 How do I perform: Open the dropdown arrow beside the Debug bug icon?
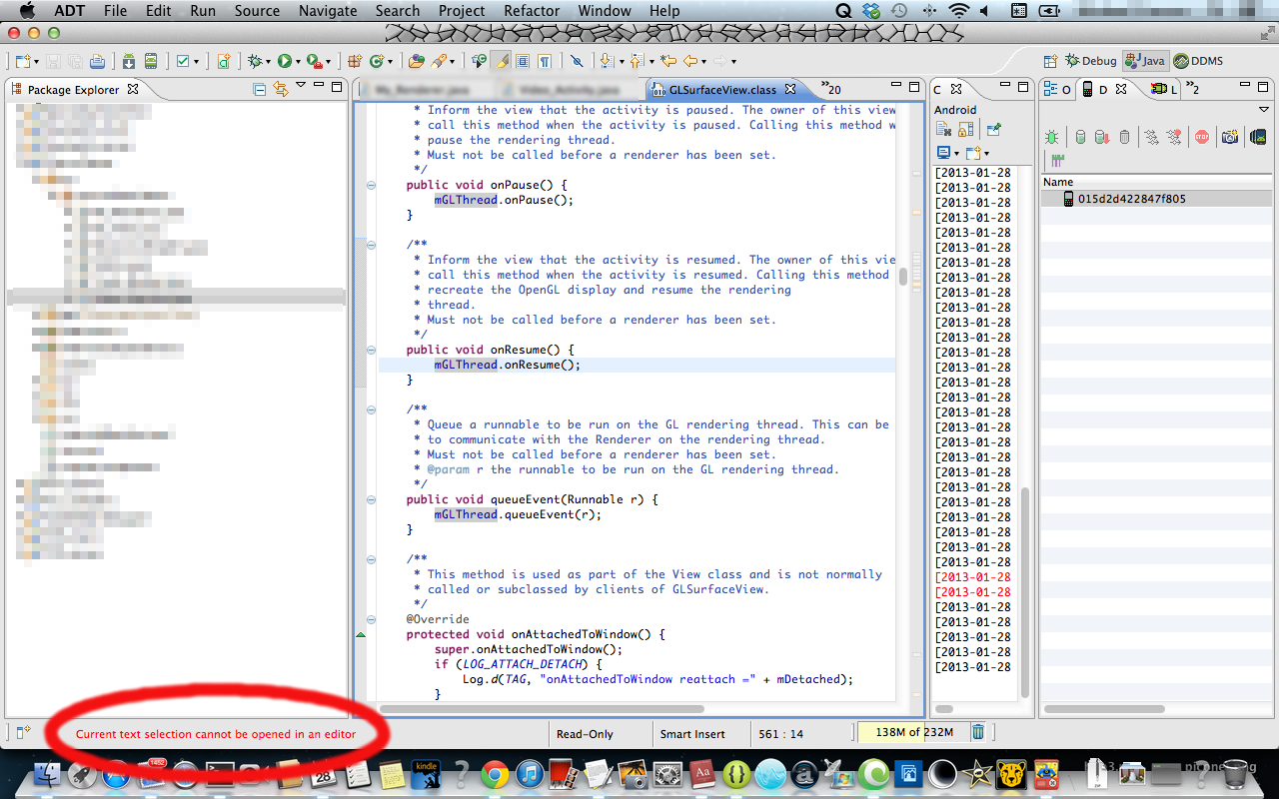(269, 62)
